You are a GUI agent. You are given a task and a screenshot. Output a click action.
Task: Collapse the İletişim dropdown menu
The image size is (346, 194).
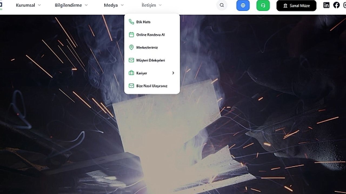(151, 5)
